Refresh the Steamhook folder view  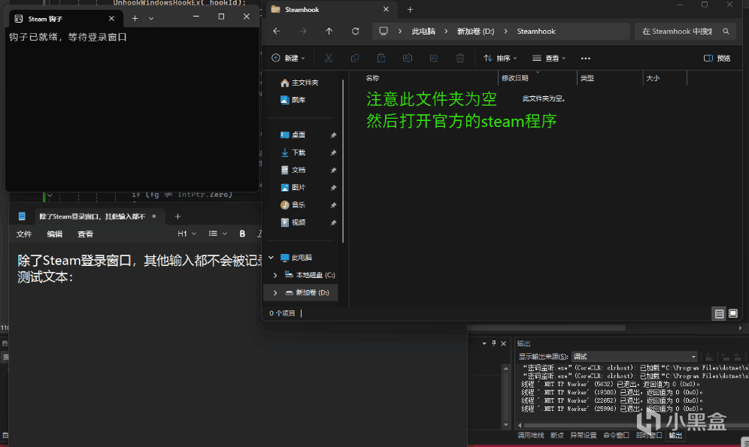click(355, 31)
